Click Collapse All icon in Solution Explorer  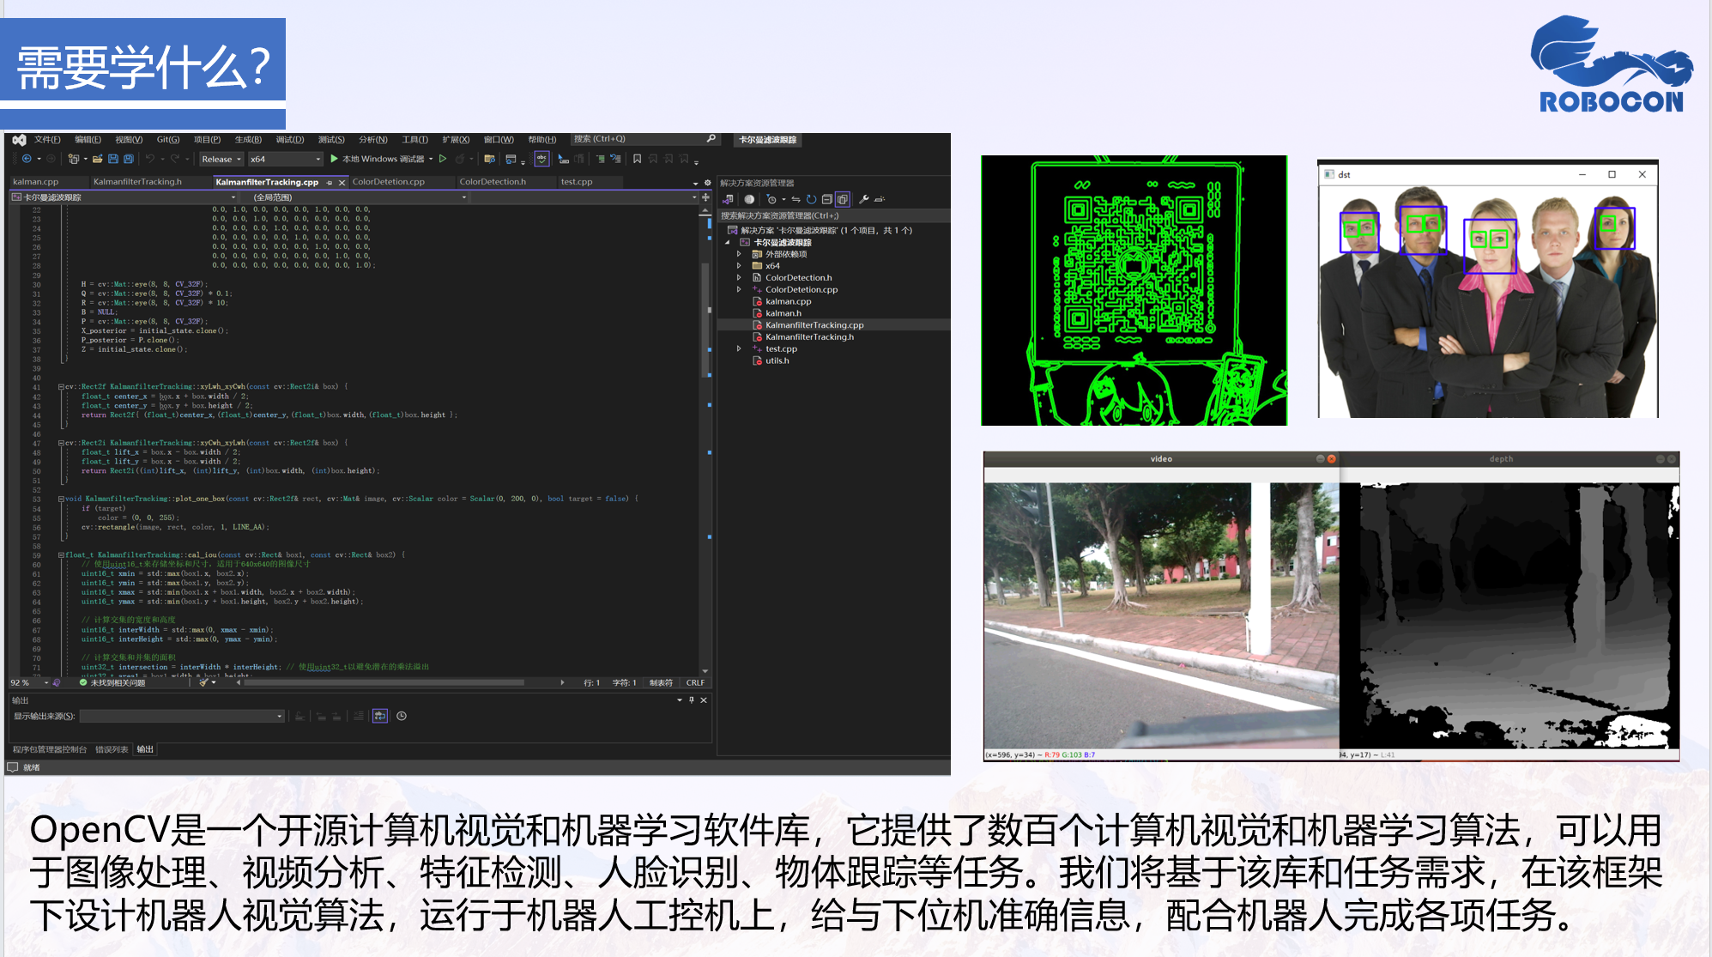pos(826,199)
